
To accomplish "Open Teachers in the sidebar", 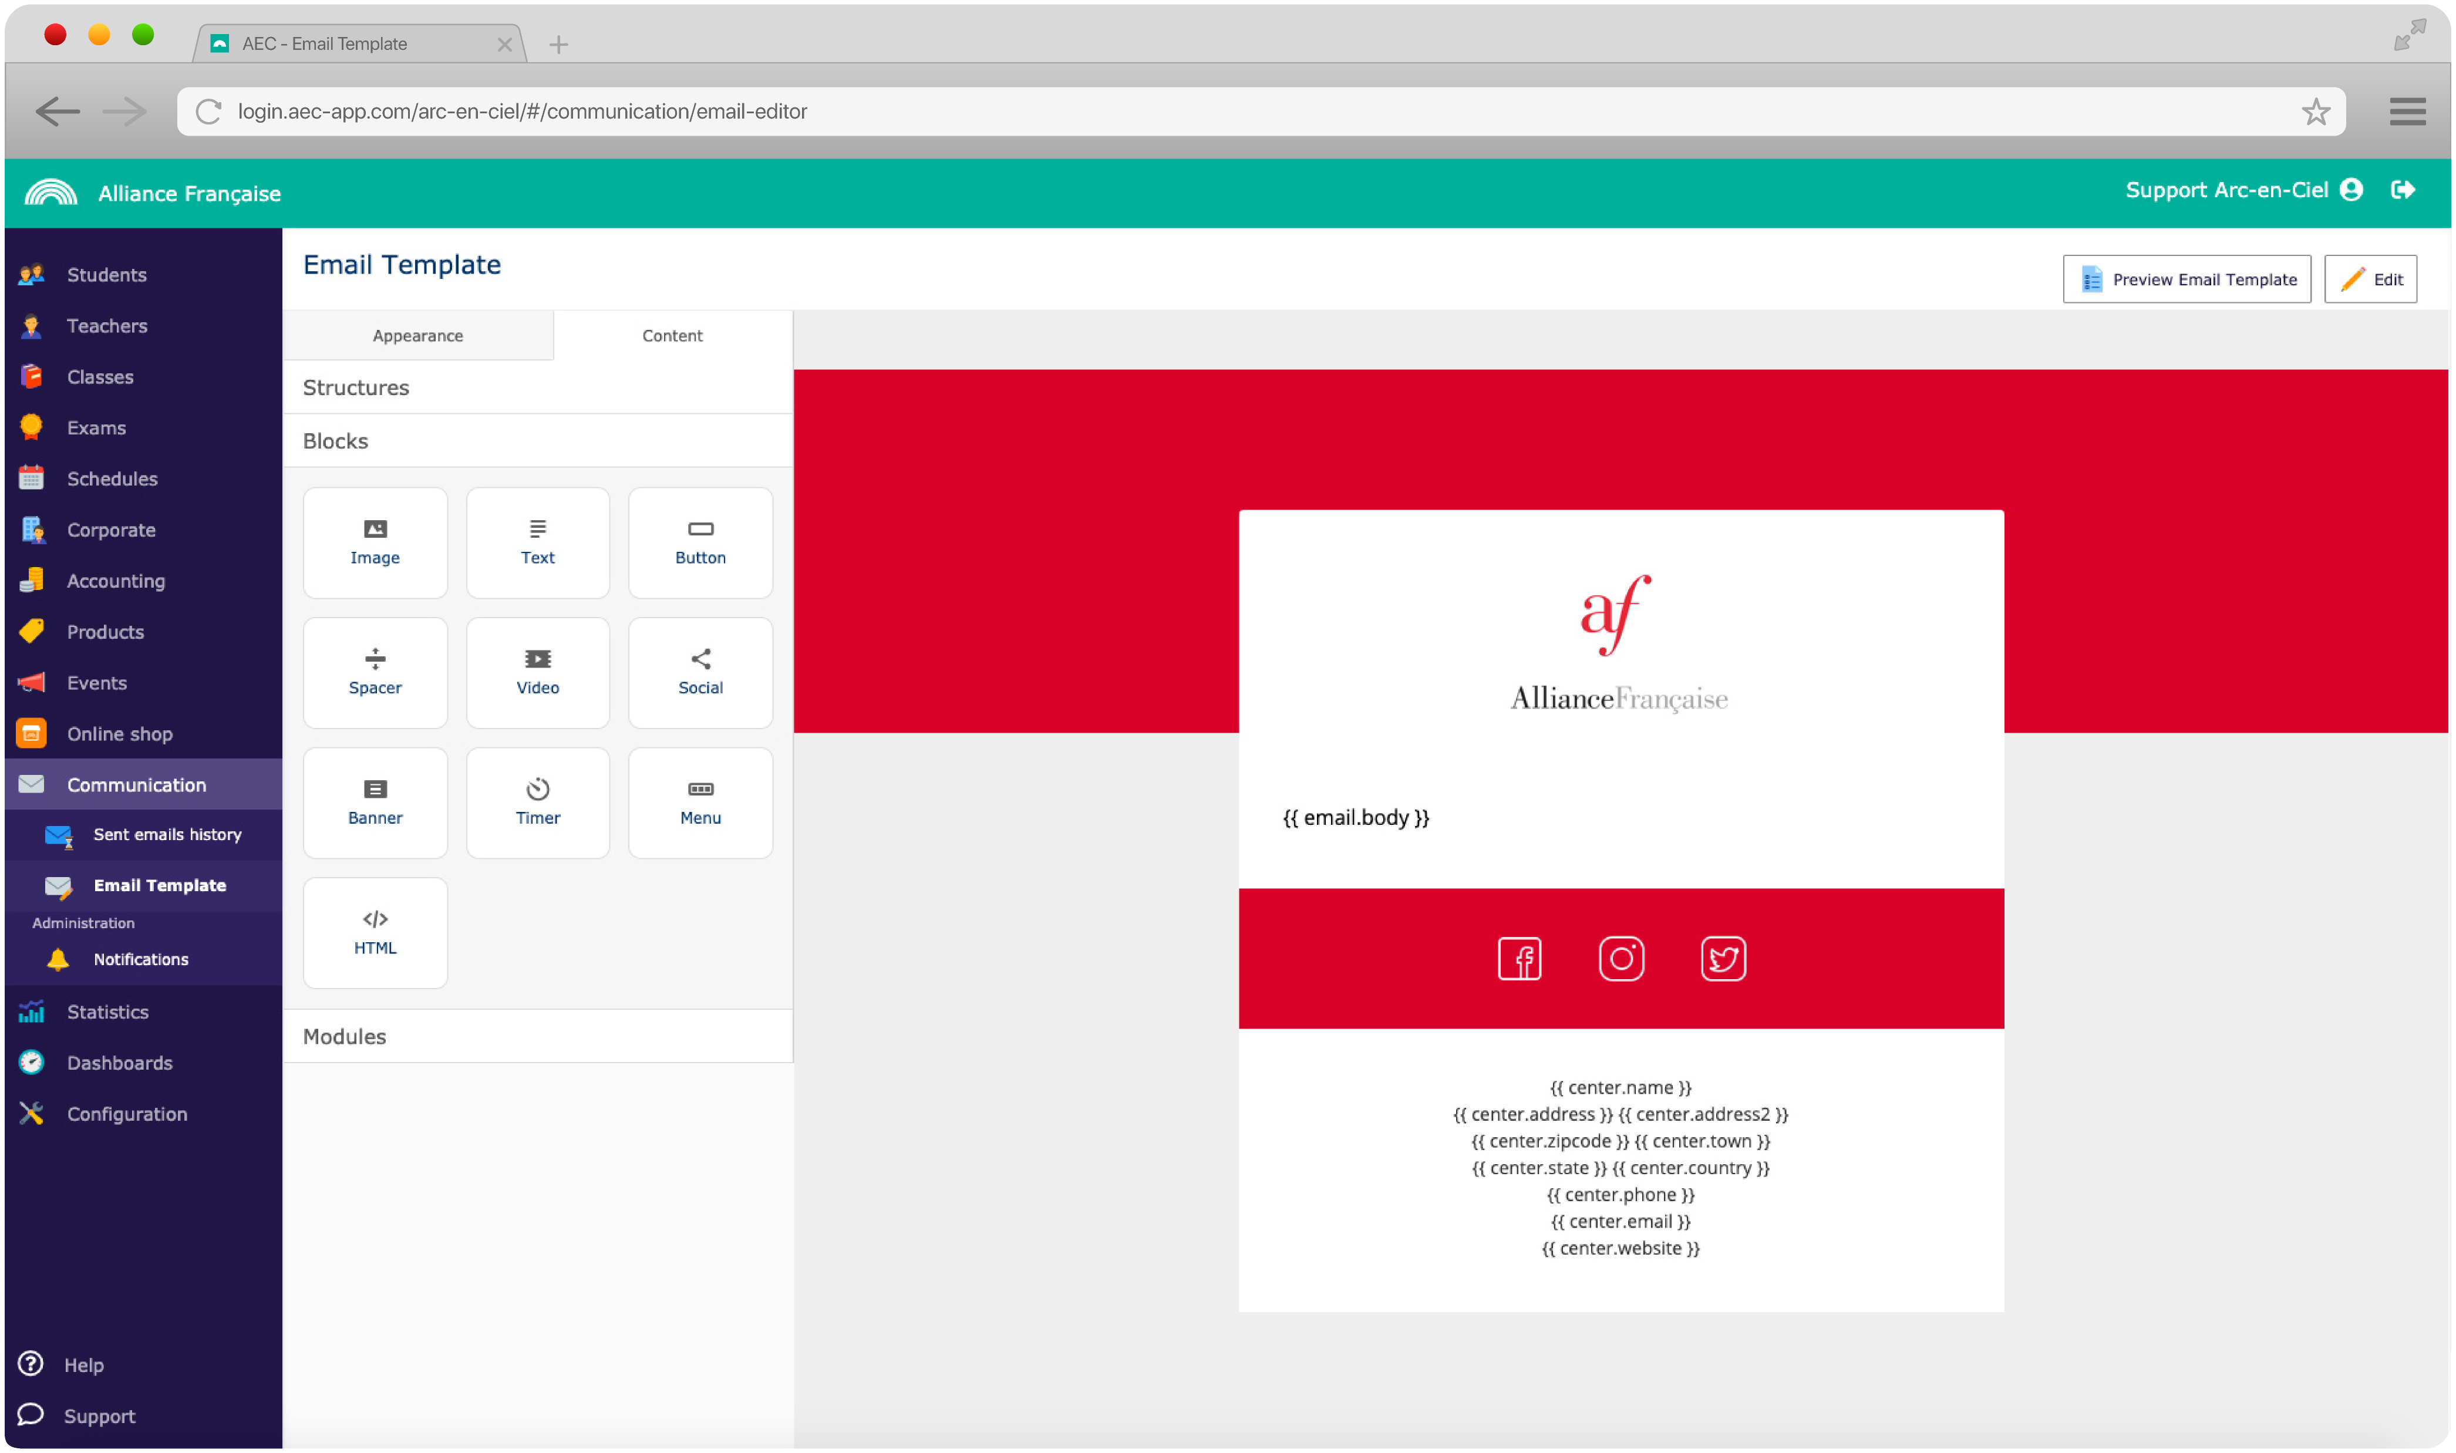I will click(143, 326).
